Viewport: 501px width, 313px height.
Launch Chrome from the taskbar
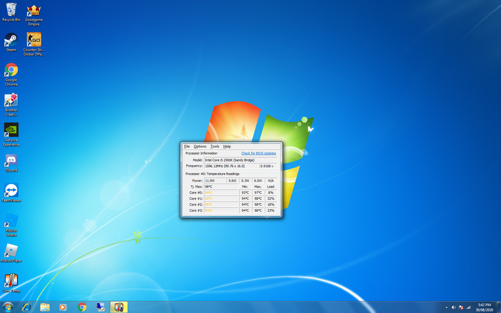click(82, 307)
